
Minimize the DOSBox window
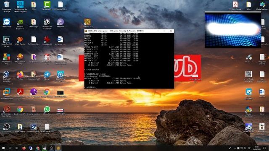pos(158,31)
